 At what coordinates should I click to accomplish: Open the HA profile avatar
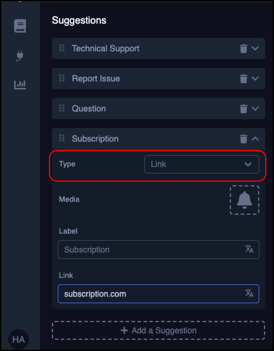tap(19, 339)
